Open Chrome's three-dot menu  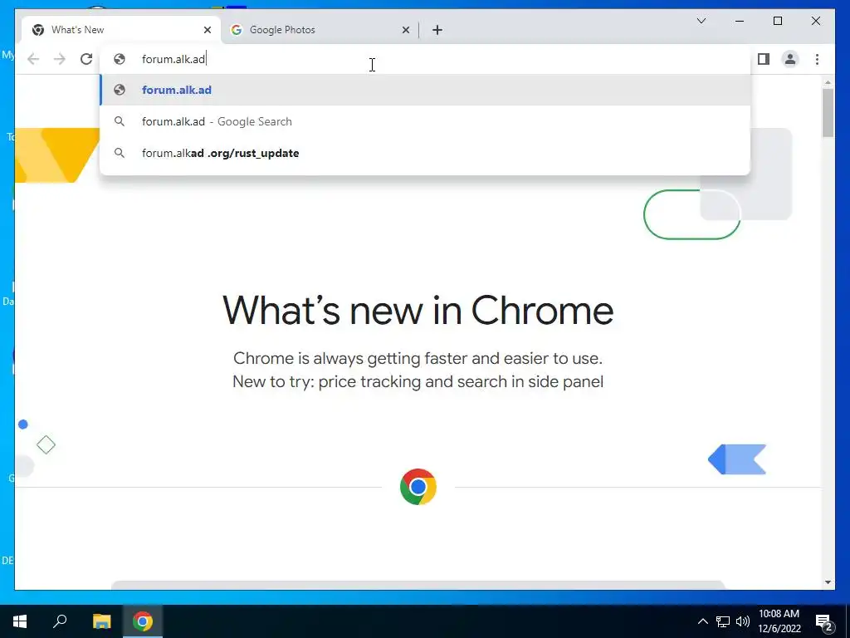tap(817, 59)
